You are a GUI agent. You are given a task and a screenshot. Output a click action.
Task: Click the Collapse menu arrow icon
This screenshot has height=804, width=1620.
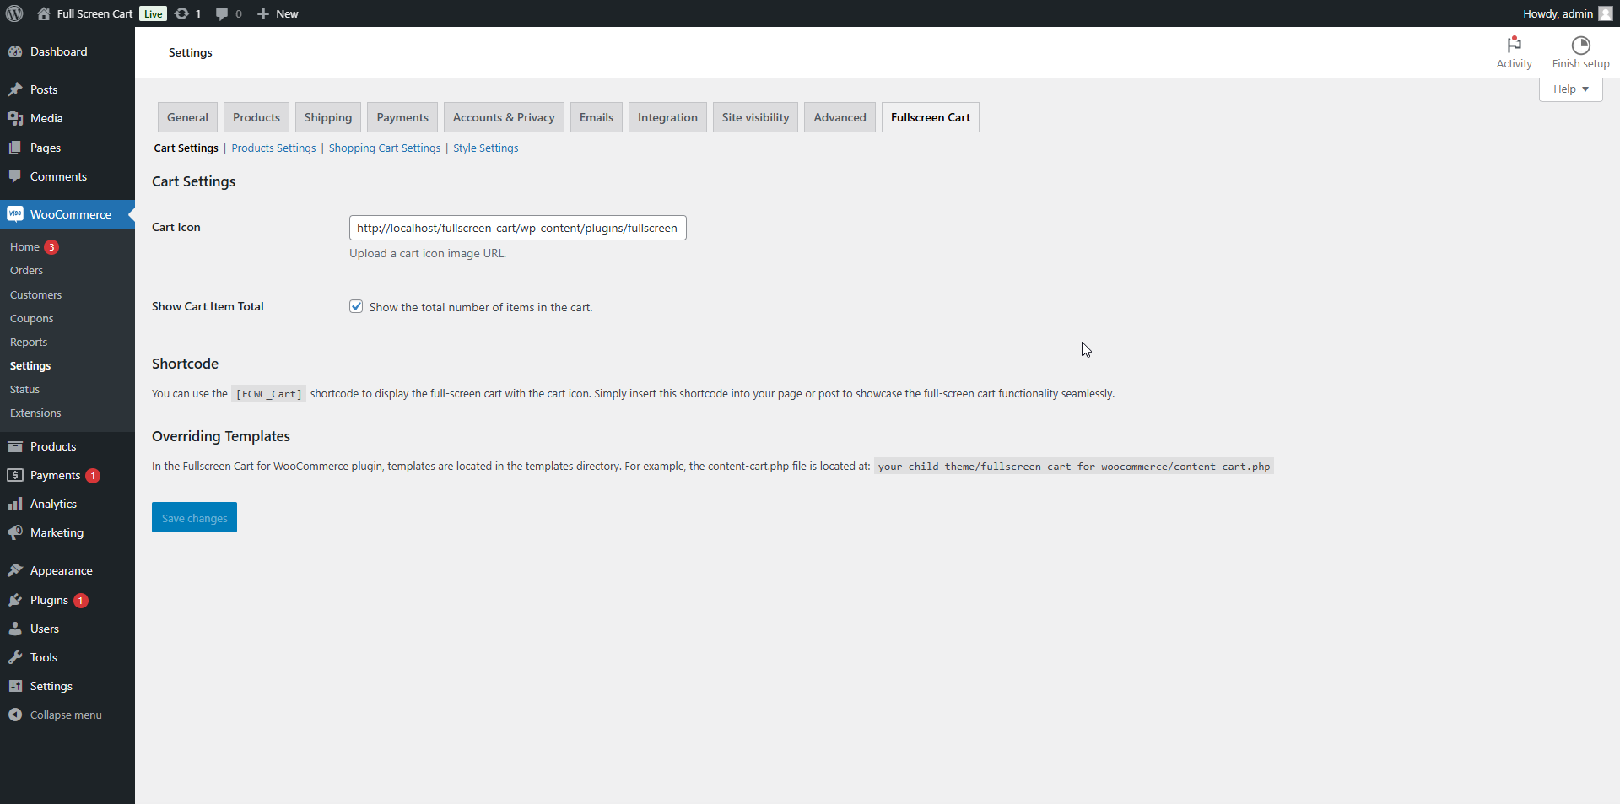[15, 715]
